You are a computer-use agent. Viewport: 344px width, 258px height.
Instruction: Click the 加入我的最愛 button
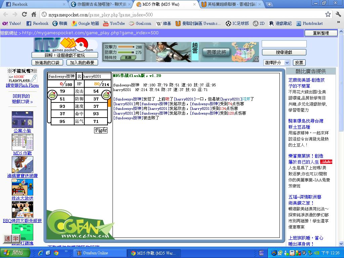[x=82, y=62]
